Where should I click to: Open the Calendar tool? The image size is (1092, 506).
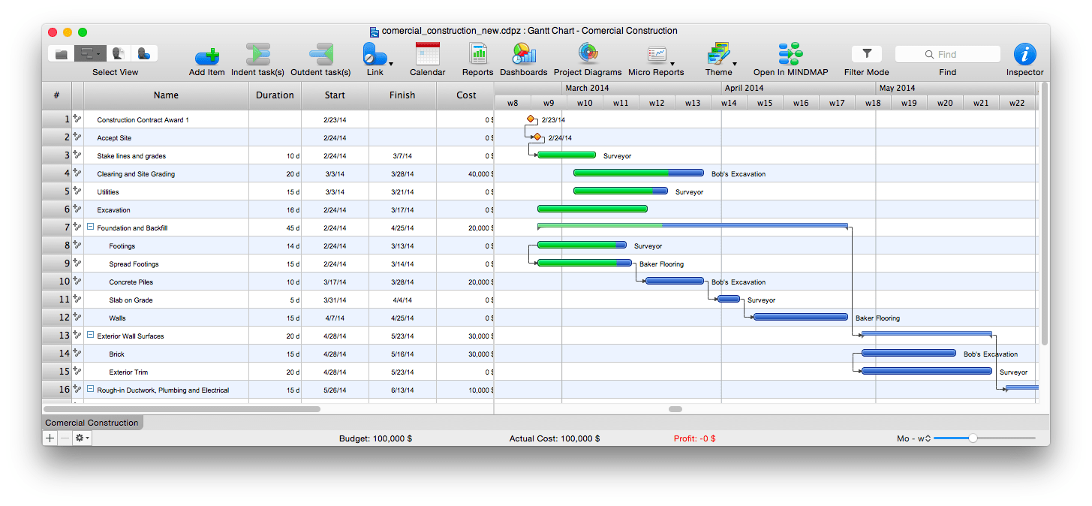(427, 55)
